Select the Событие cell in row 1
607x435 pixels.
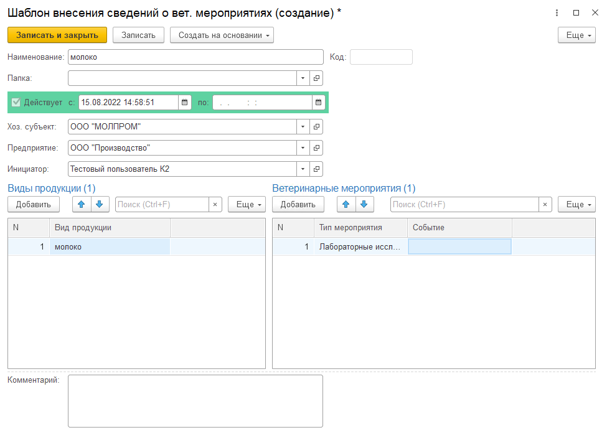[x=459, y=247]
